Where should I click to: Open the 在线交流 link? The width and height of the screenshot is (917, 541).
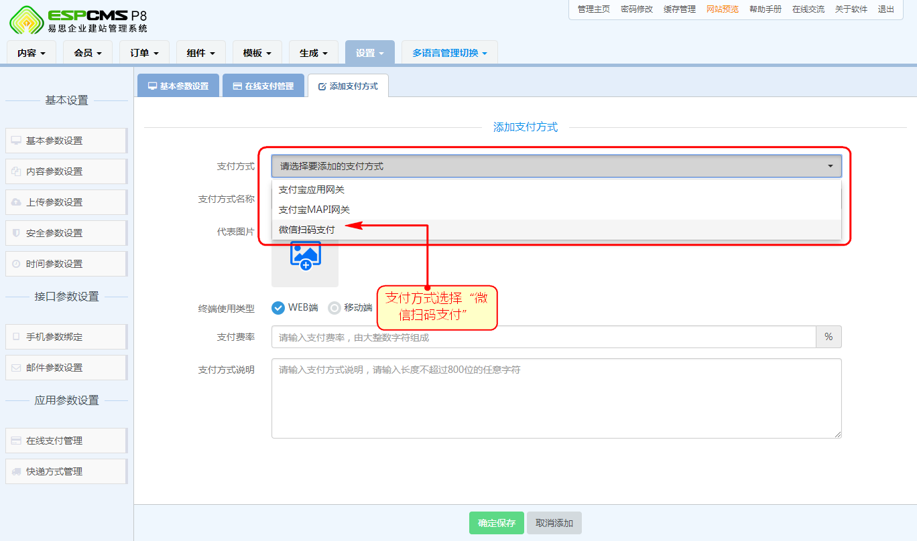[808, 9]
